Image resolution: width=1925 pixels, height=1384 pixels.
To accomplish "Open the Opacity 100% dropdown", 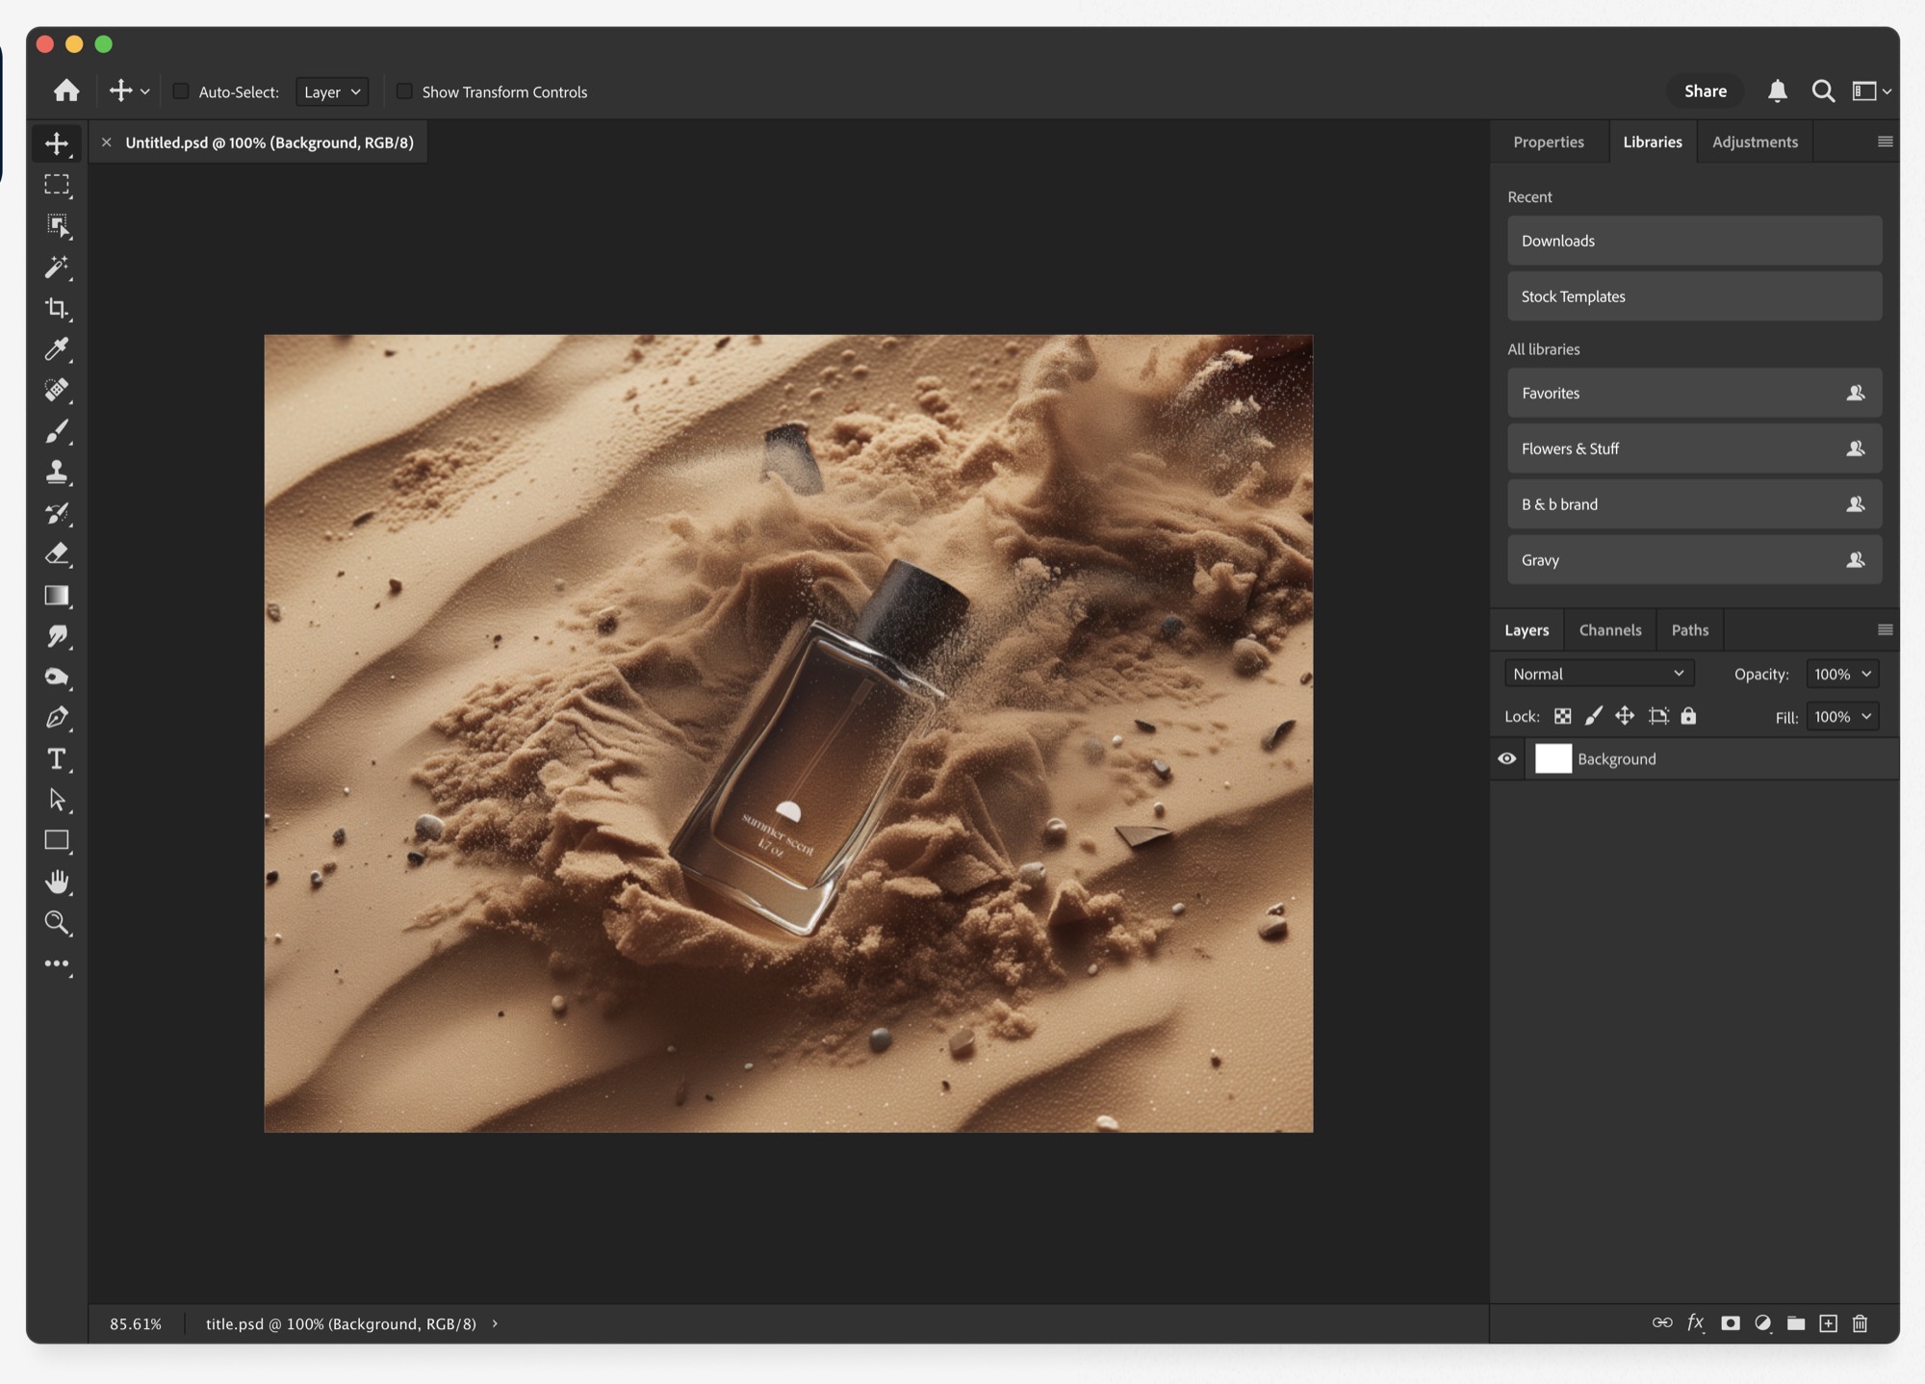I will coord(1842,674).
